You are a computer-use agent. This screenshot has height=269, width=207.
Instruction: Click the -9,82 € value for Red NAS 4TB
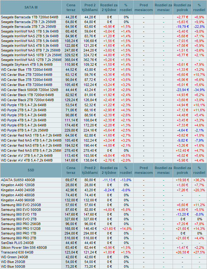coord(182,140)
